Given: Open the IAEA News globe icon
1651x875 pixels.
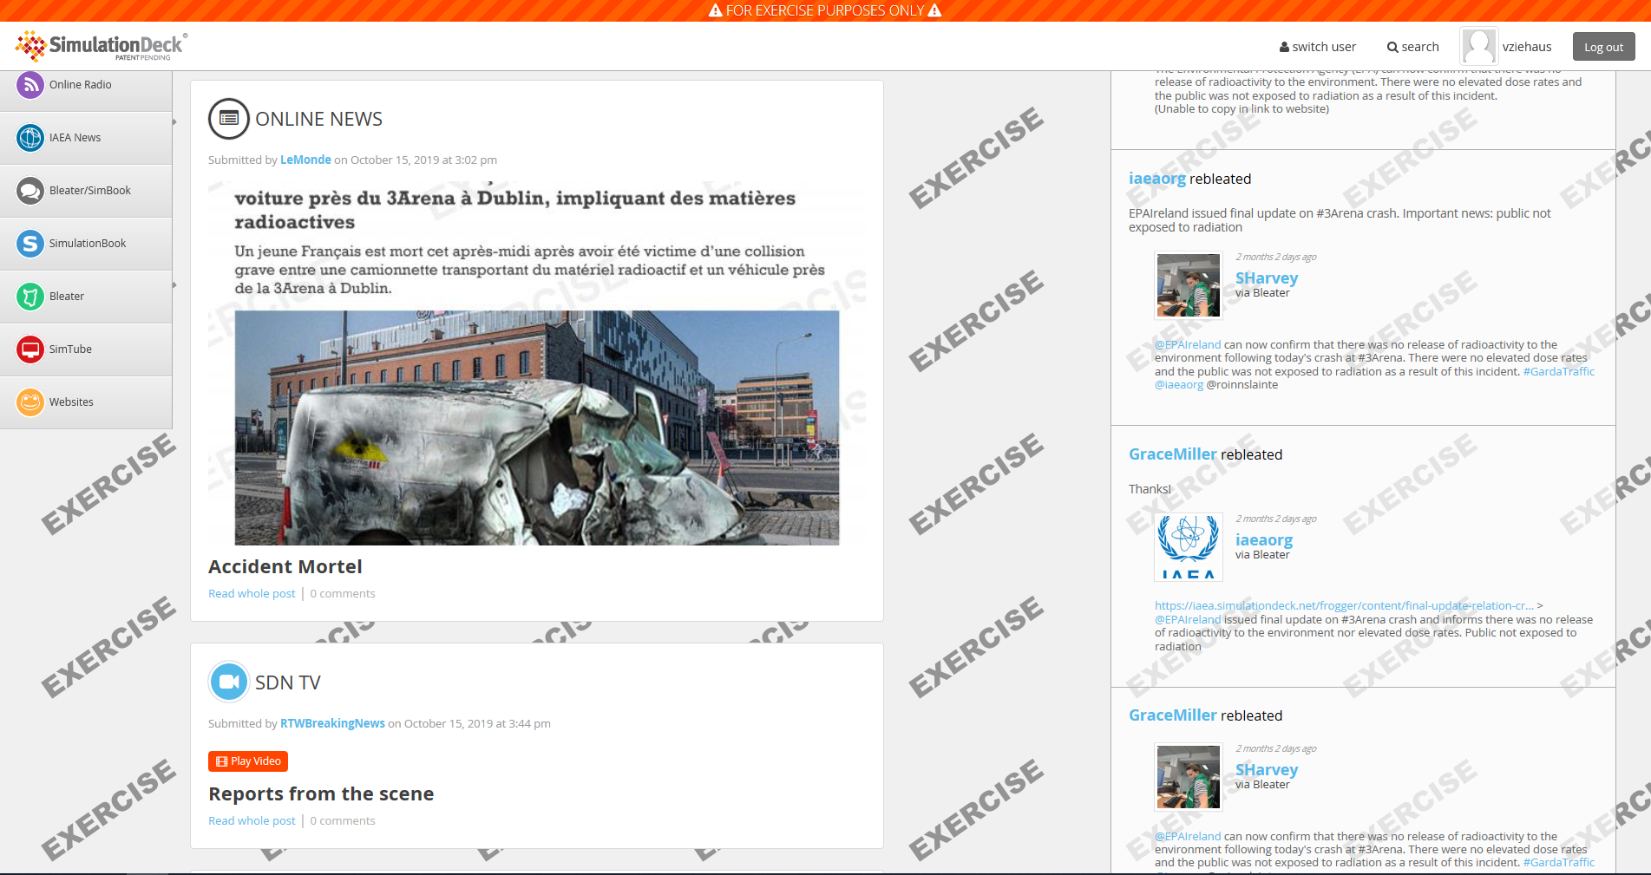Looking at the screenshot, I should [x=30, y=138].
